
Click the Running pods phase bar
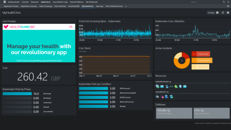[x=17, y=94]
